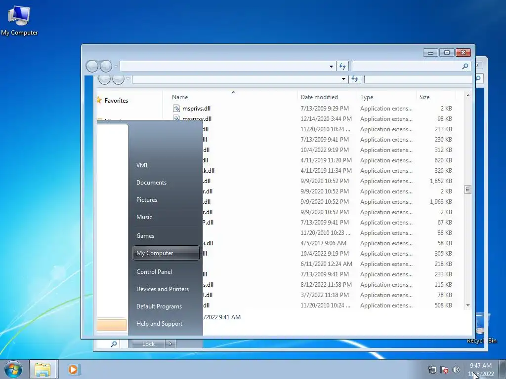Viewport: 506px width, 379px height.
Task: Open the Recycle Bin on the desktop
Action: 482,328
